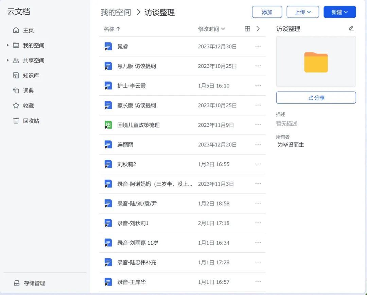Screen dimensions: 367x295
Task: Open the 困境儿童政策梳理 spreadsheet file
Action: (x=138, y=125)
